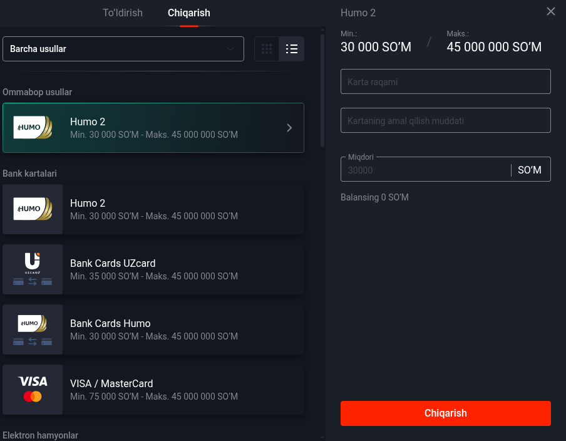Click Humo logo in popular methods
The height and width of the screenshot is (441, 566).
click(33, 128)
